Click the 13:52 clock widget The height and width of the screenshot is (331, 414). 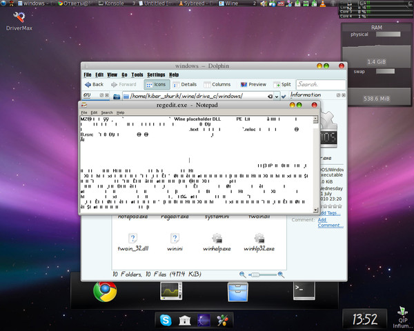364,319
